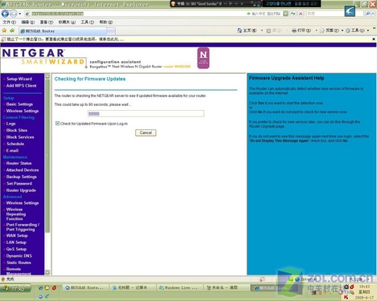Open the 编辑 (Edit) menu

[x=28, y=22]
